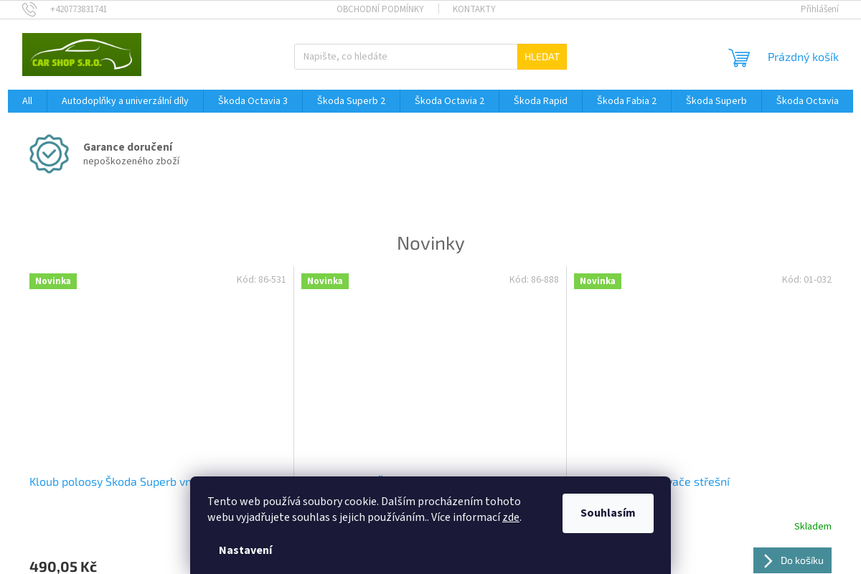Viewport: 861px width, 574px height.
Task: Click the guarantee badge checkmark icon
Action: coord(49,154)
